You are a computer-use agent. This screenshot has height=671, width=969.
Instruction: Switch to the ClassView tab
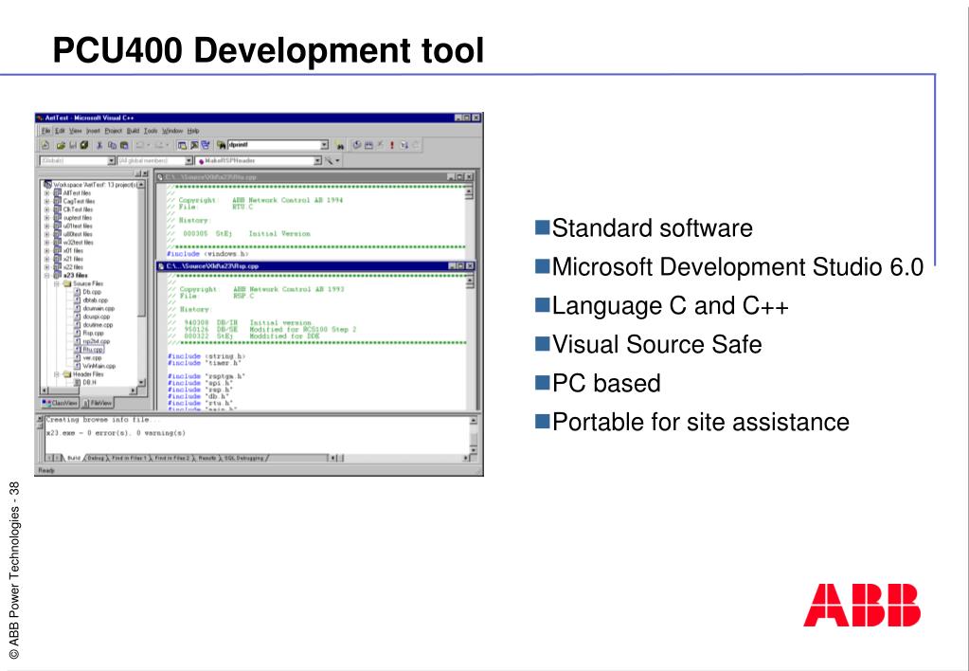[x=60, y=403]
